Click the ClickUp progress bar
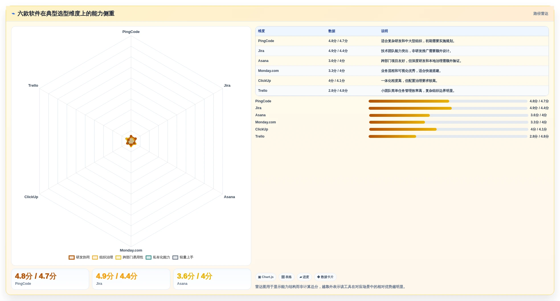The image size is (560, 301). tap(449, 129)
